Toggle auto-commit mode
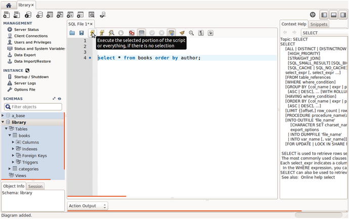This screenshot has height=219, width=349. coord(171,33)
